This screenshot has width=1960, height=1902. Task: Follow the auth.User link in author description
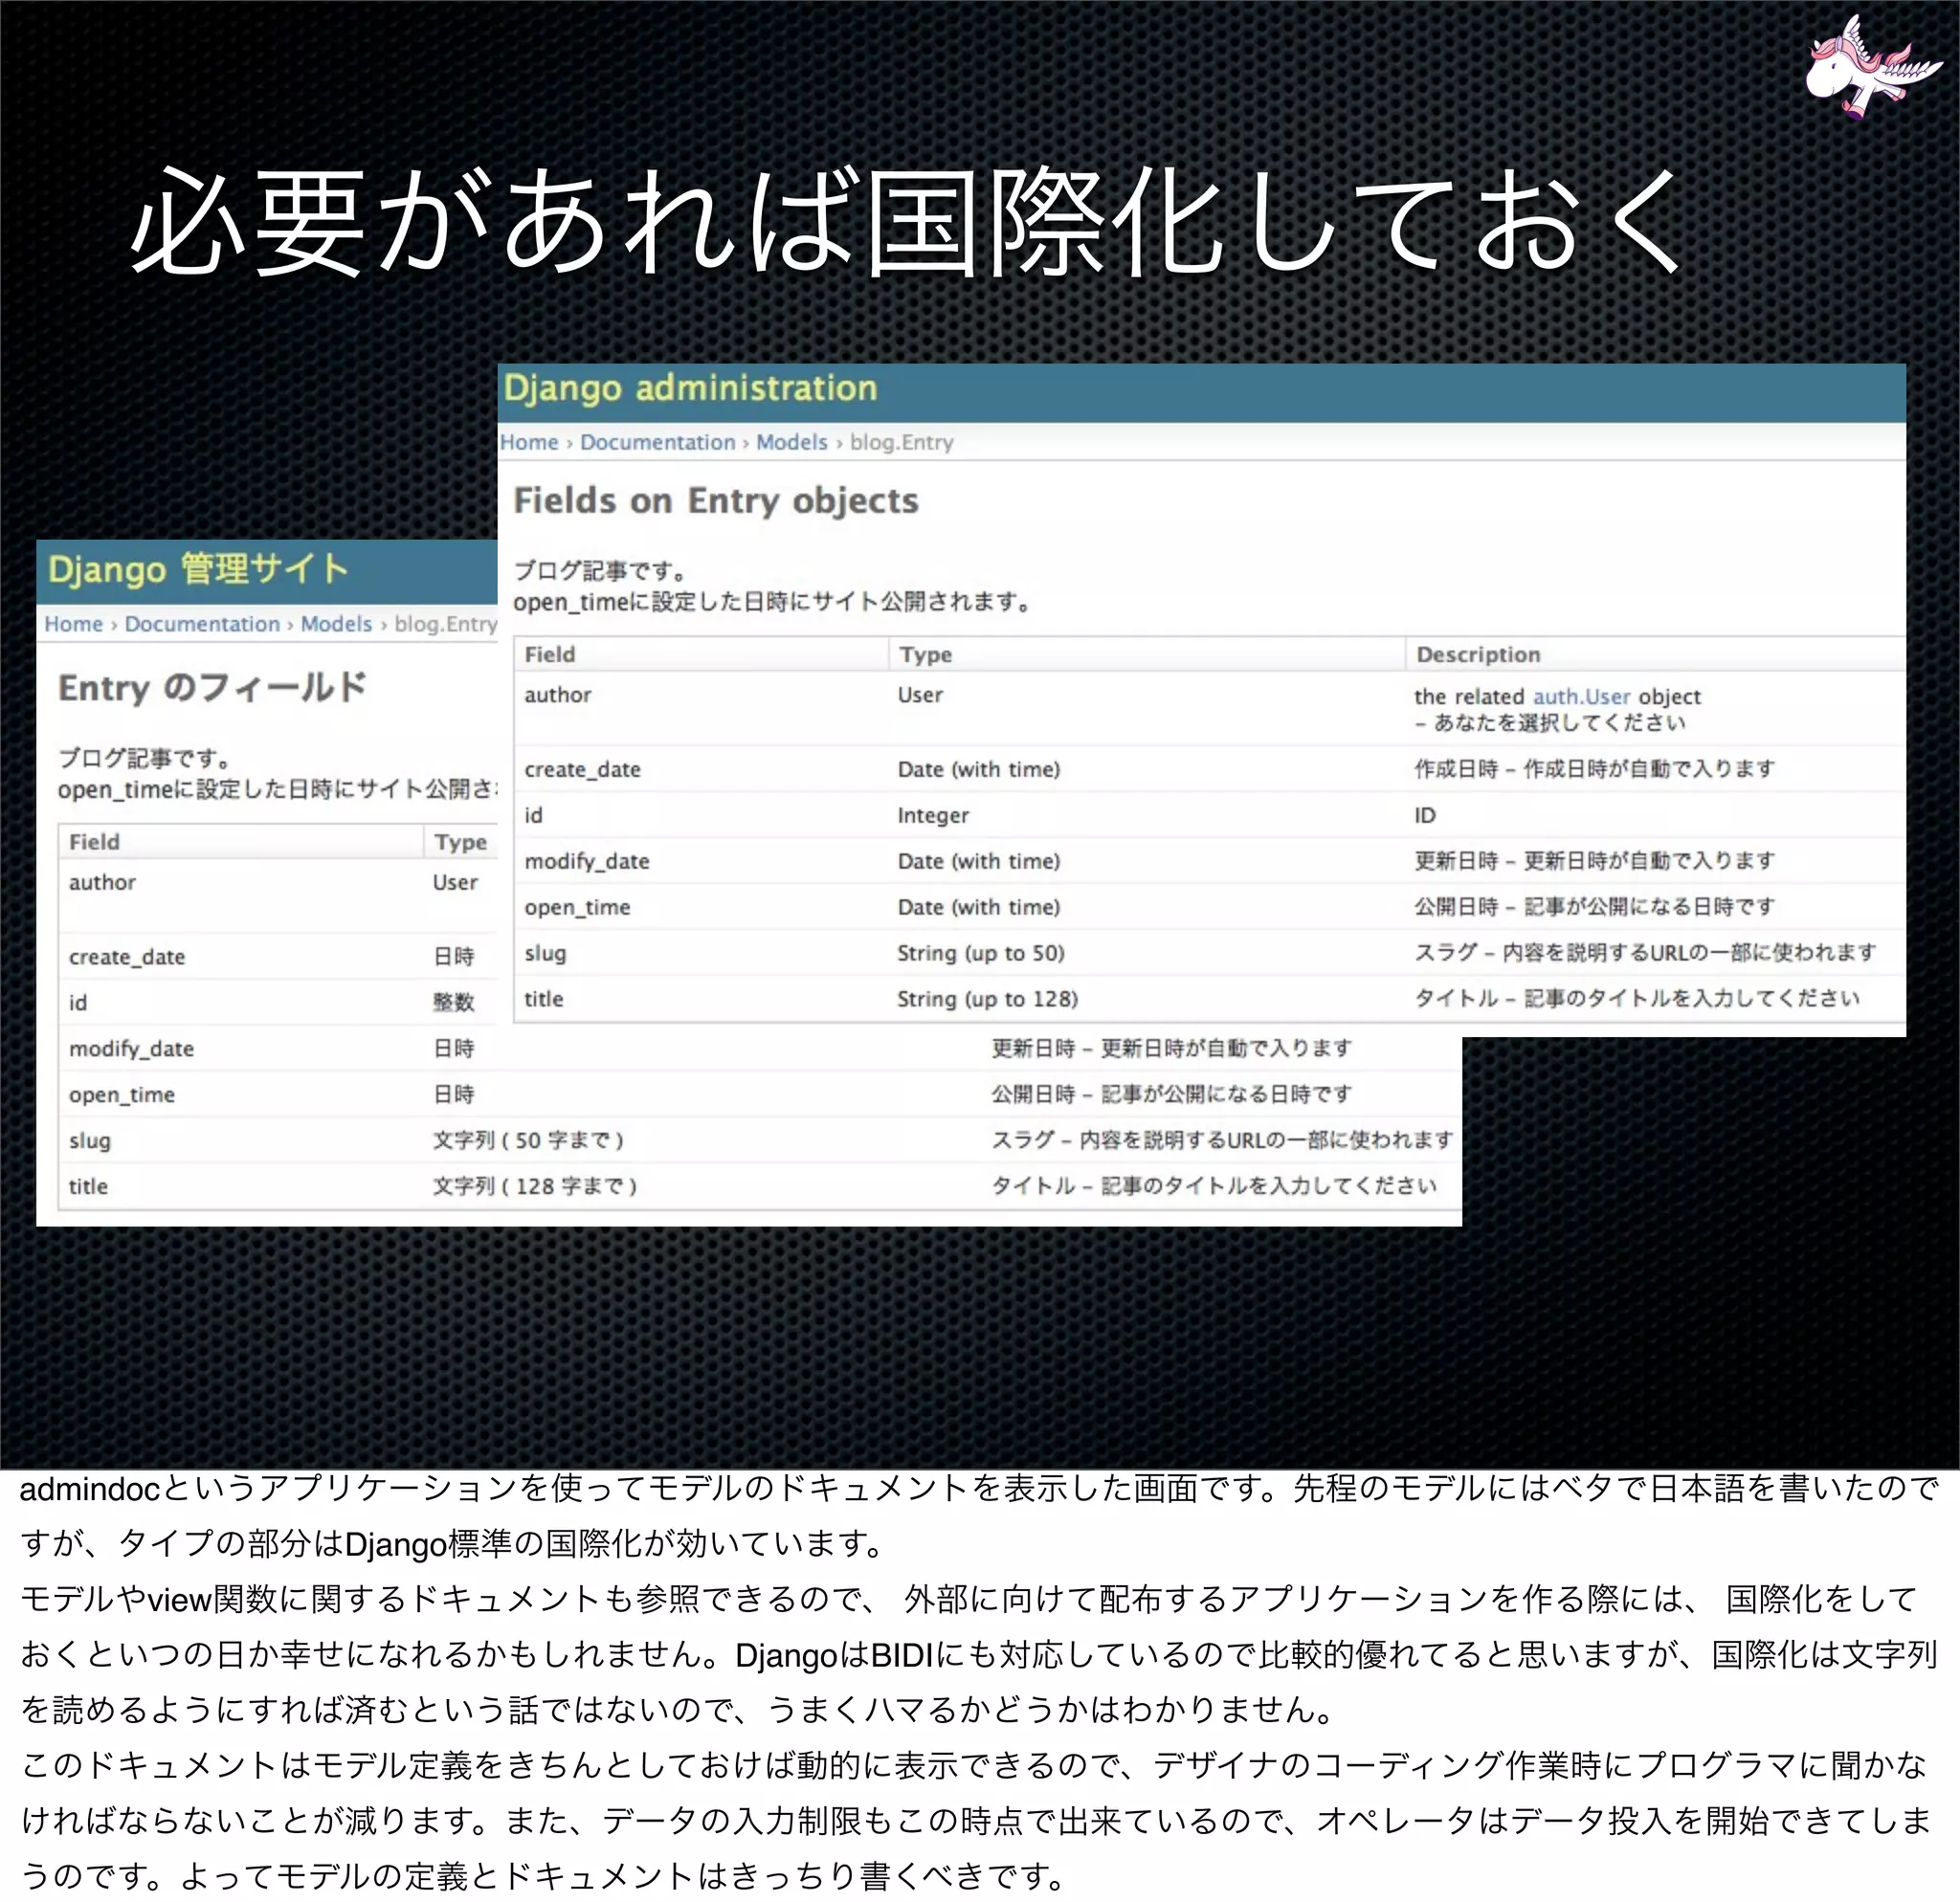coord(1581,697)
